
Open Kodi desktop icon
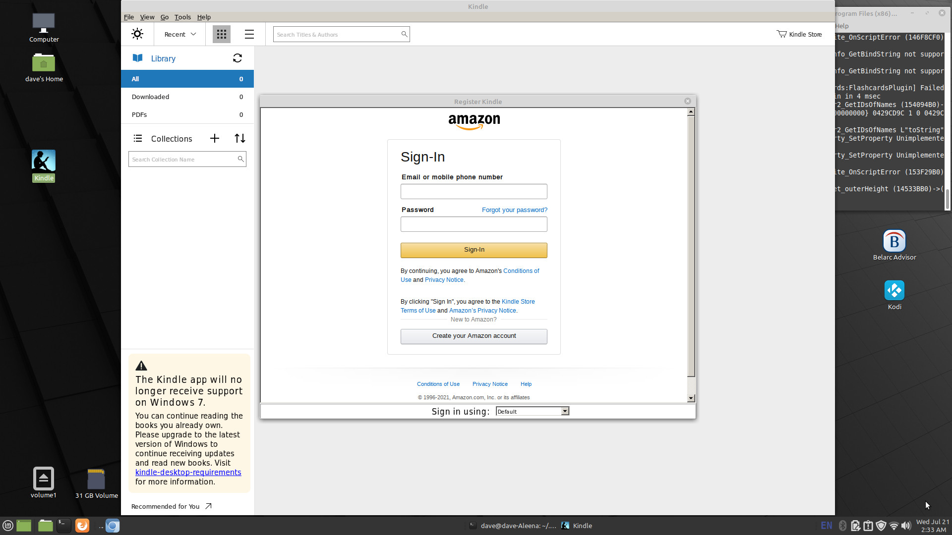894,295
